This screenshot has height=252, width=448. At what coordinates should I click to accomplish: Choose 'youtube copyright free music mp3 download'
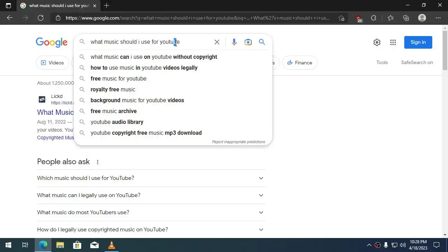tap(173, 133)
